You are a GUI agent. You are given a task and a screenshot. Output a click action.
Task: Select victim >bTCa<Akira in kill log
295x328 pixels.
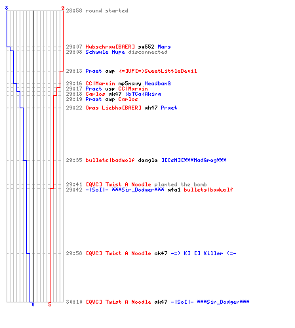point(143,94)
